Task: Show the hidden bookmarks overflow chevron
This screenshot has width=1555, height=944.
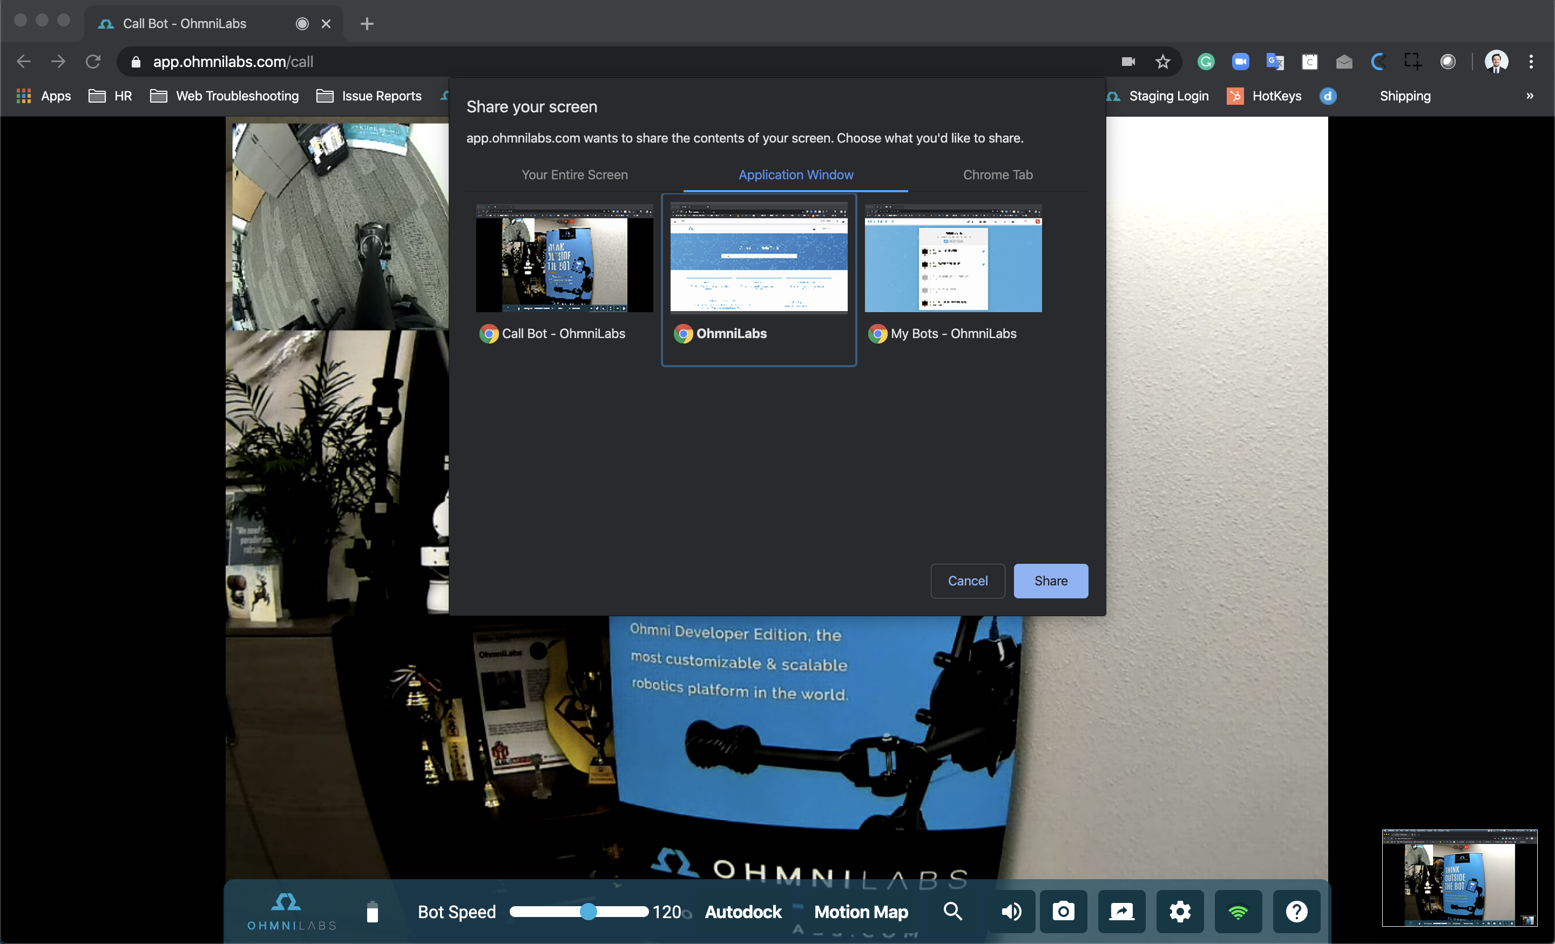Action: 1530,96
